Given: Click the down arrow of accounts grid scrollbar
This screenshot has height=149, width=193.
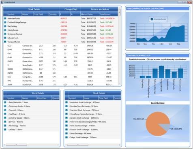Looking at the screenshot, I should click(x=120, y=84).
